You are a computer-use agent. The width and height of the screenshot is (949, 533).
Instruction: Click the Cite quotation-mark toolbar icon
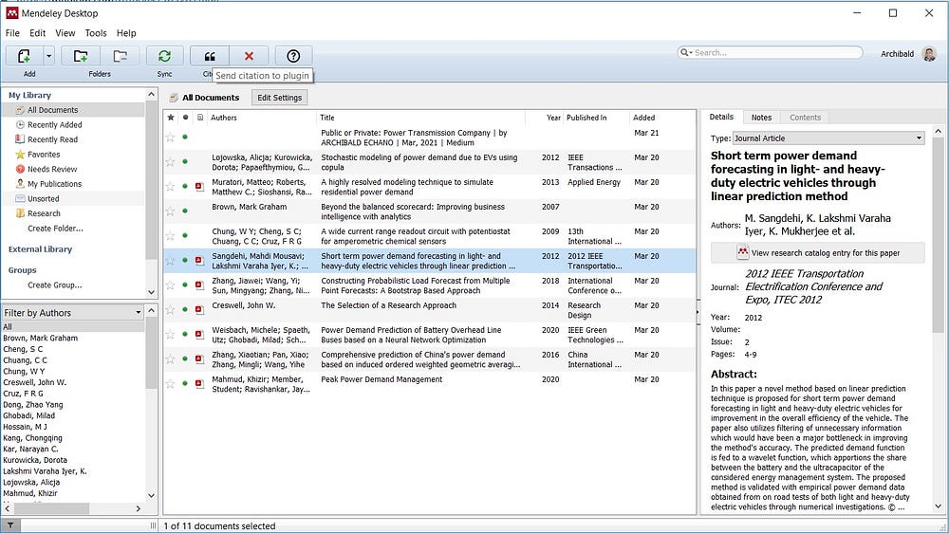pyautogui.click(x=209, y=57)
